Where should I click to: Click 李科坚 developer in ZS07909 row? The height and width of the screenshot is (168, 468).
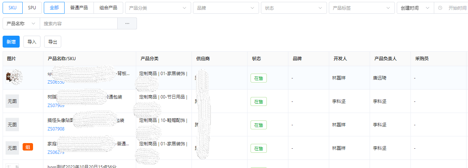(339, 101)
